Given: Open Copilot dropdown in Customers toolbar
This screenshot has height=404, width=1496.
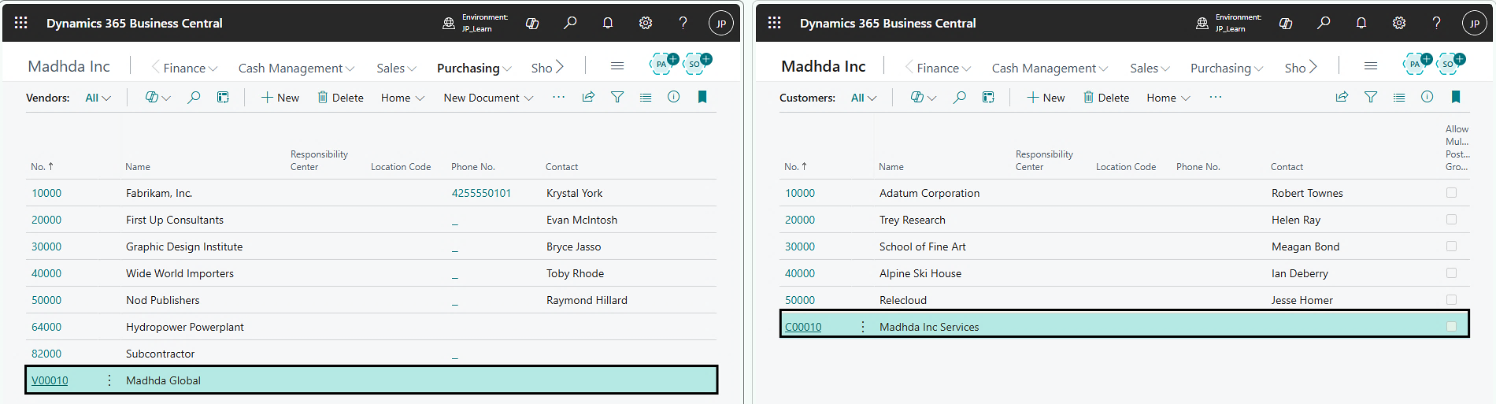Looking at the screenshot, I should (x=923, y=98).
